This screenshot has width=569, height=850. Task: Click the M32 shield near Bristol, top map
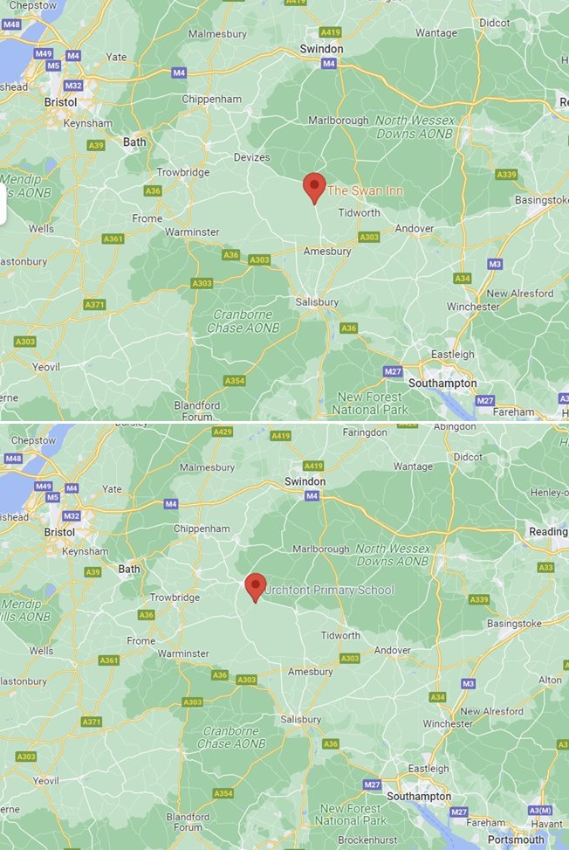pyautogui.click(x=73, y=85)
